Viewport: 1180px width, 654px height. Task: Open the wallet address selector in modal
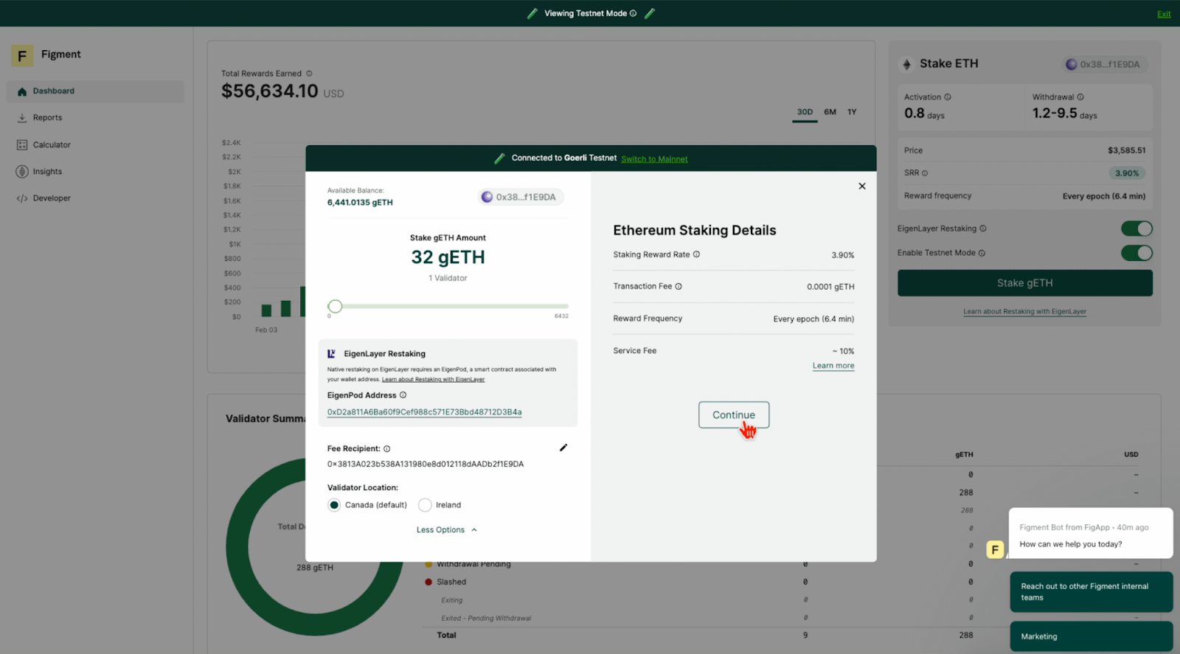(x=519, y=197)
